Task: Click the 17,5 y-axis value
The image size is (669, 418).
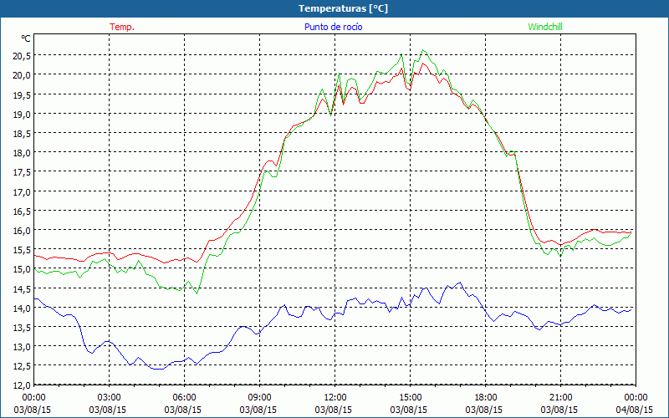Action: click(x=23, y=172)
